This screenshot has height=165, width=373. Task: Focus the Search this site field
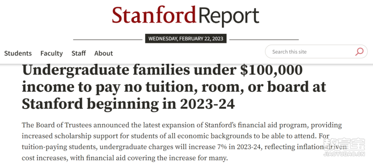click(316, 51)
